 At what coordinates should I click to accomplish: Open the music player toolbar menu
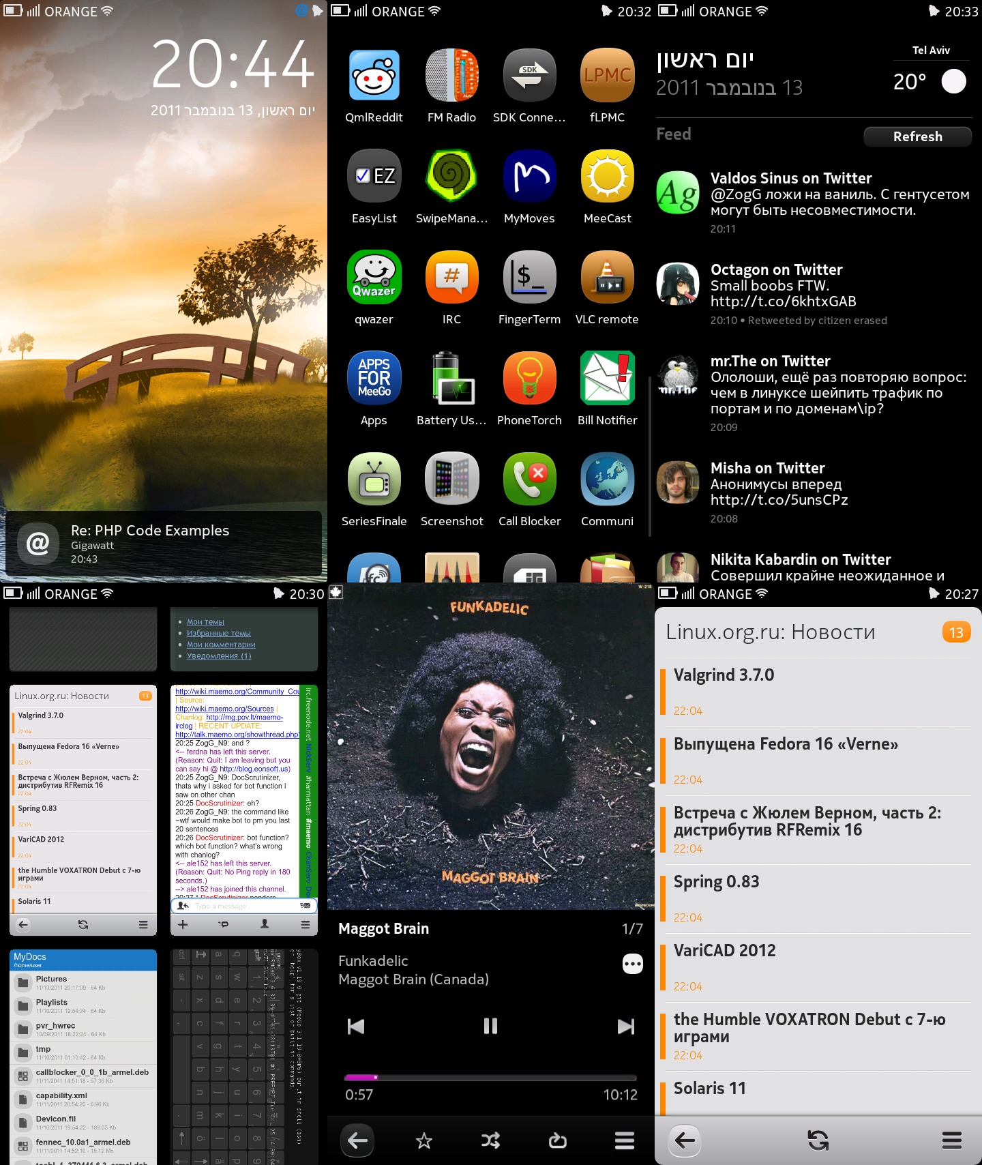point(624,1140)
